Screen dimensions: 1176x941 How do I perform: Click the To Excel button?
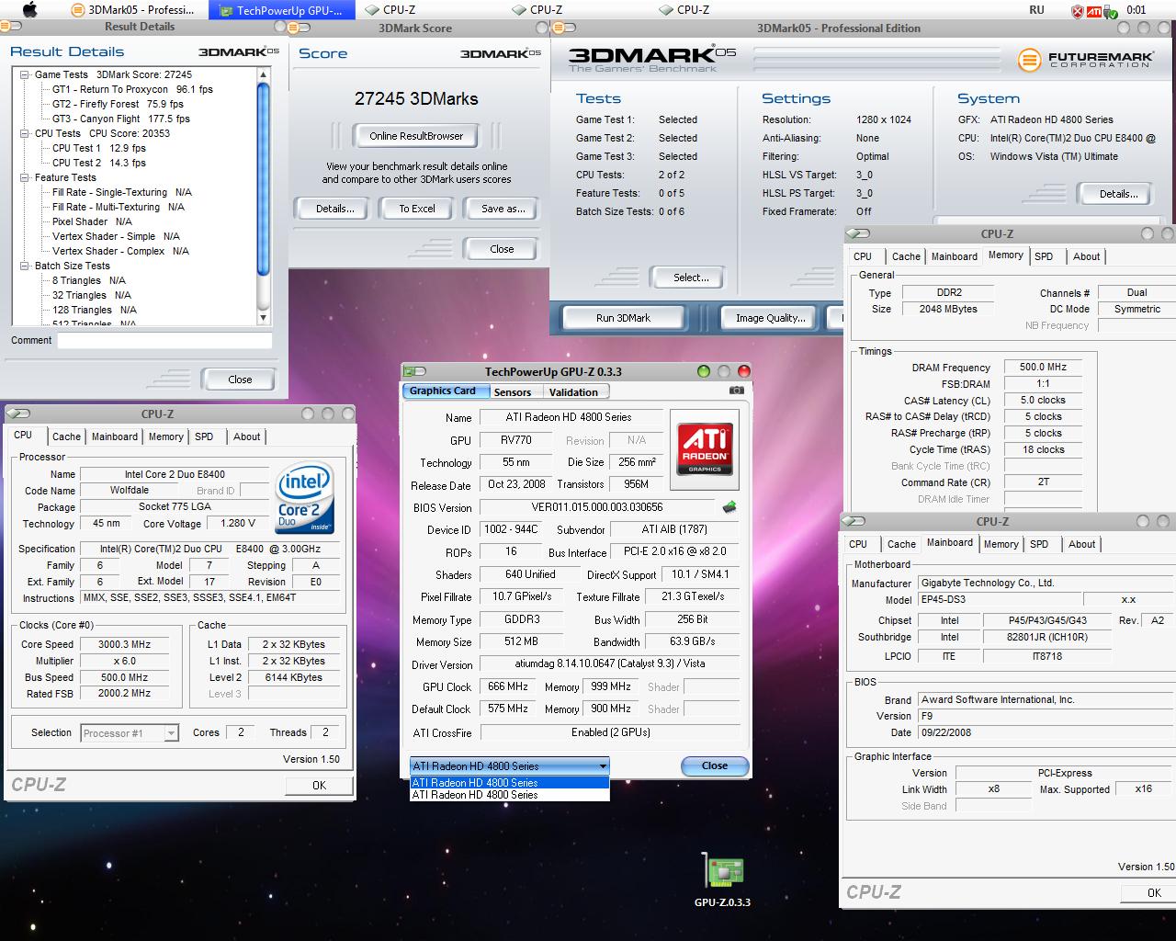[x=417, y=209]
